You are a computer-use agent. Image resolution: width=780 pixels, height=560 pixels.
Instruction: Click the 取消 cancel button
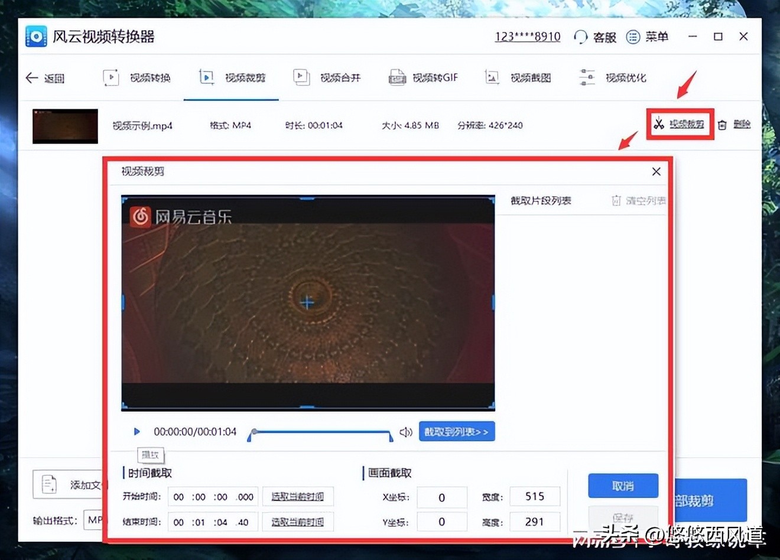pyautogui.click(x=623, y=485)
